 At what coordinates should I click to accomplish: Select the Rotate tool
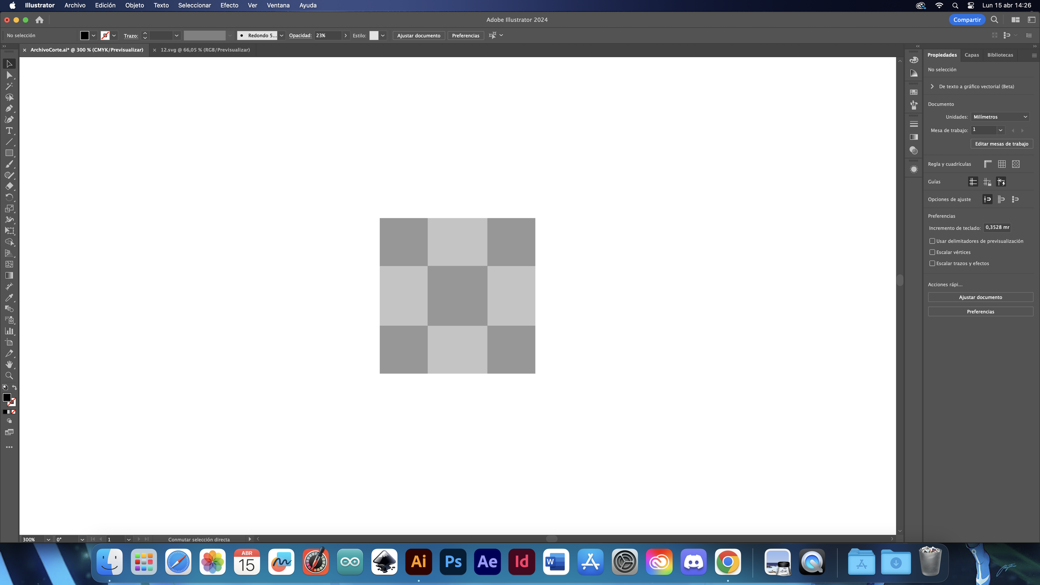tap(9, 198)
